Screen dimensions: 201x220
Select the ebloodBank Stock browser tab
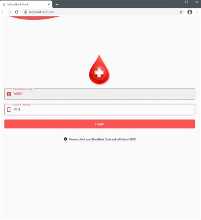coord(26,4)
